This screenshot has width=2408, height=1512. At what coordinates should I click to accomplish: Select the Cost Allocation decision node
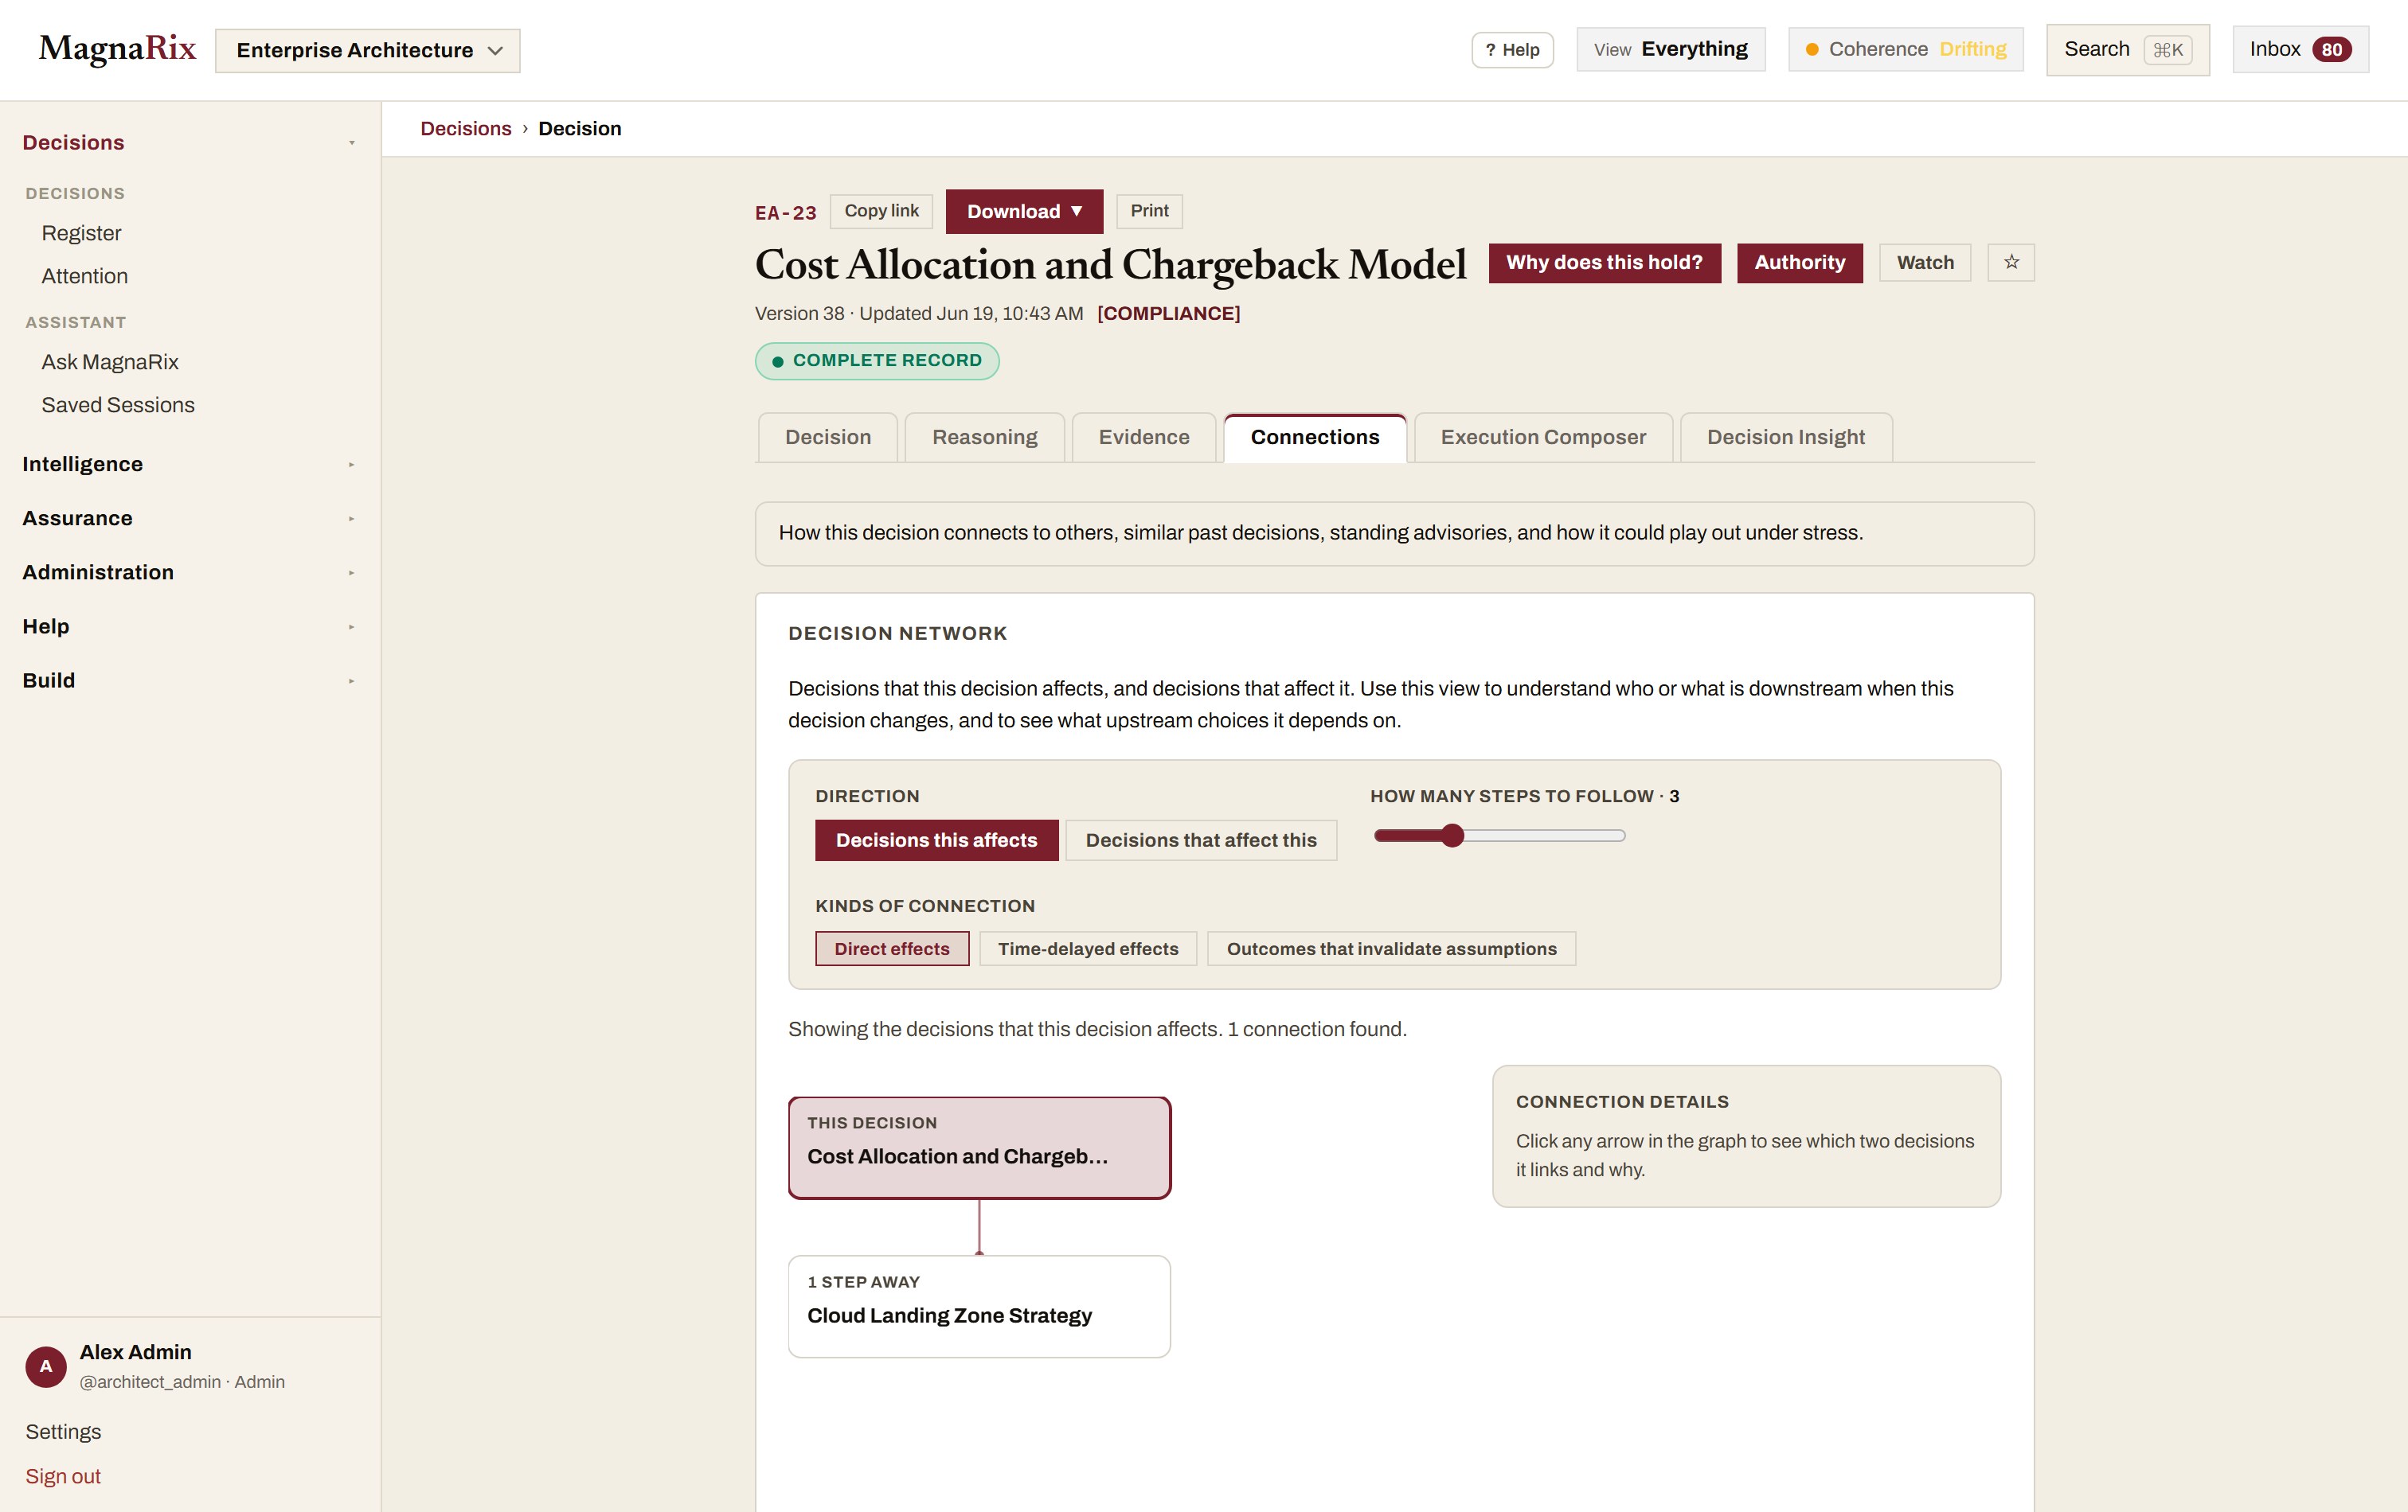pos(979,1148)
